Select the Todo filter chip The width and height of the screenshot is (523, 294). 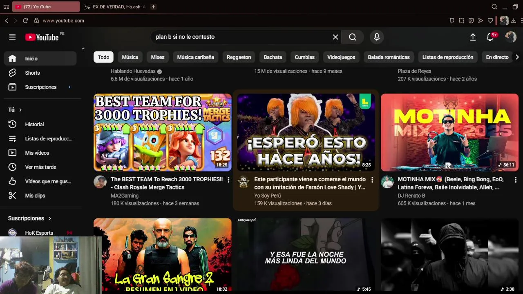point(103,57)
